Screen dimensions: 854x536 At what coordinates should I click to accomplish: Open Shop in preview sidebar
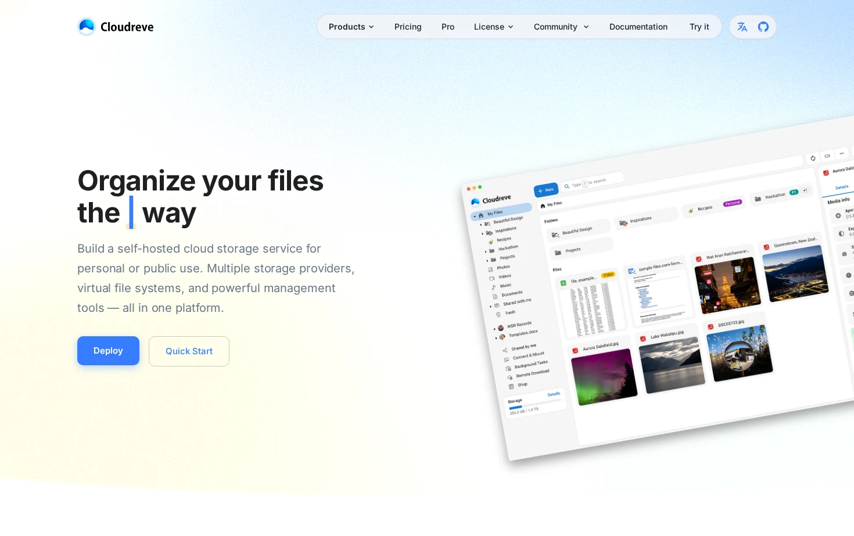click(x=522, y=385)
